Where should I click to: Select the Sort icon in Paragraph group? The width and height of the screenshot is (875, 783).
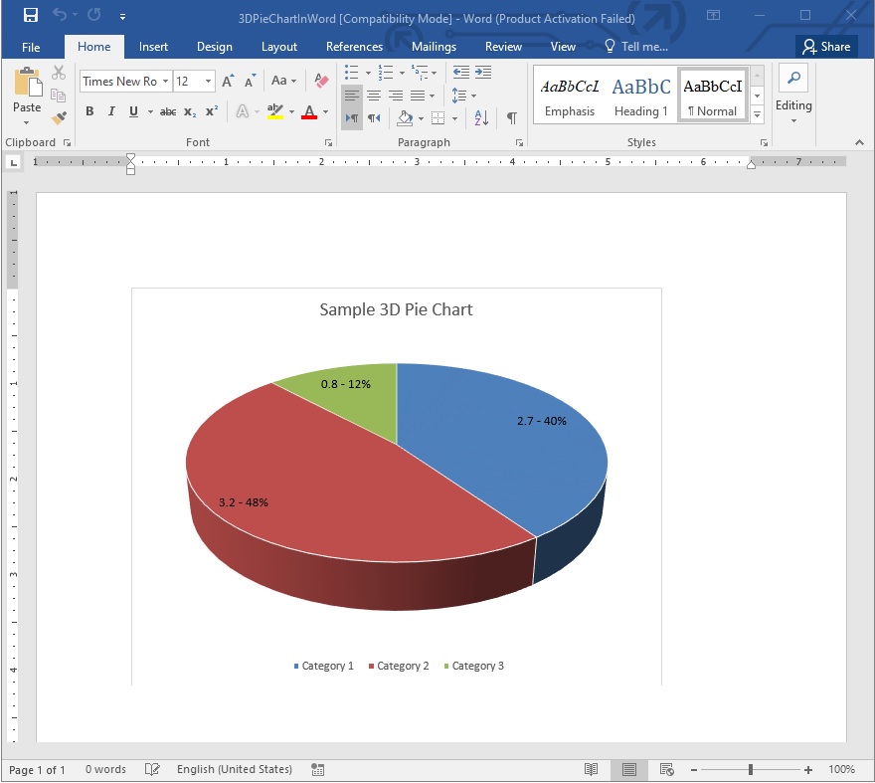pyautogui.click(x=480, y=117)
